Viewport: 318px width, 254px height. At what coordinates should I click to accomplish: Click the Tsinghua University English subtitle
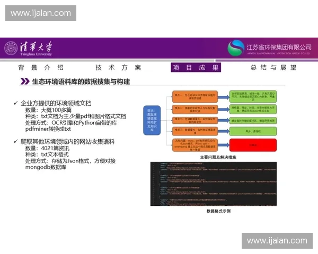click(36, 54)
